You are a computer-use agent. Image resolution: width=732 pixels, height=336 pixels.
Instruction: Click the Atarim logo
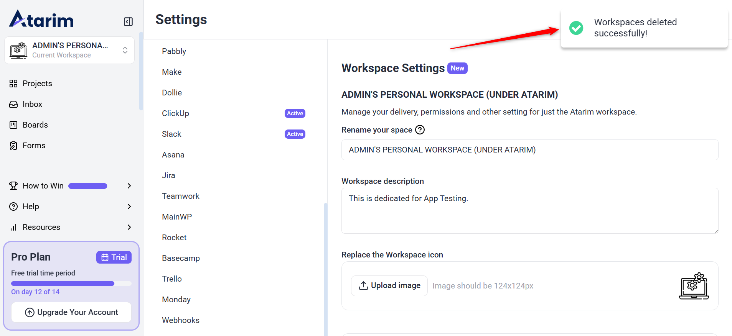[x=41, y=19]
